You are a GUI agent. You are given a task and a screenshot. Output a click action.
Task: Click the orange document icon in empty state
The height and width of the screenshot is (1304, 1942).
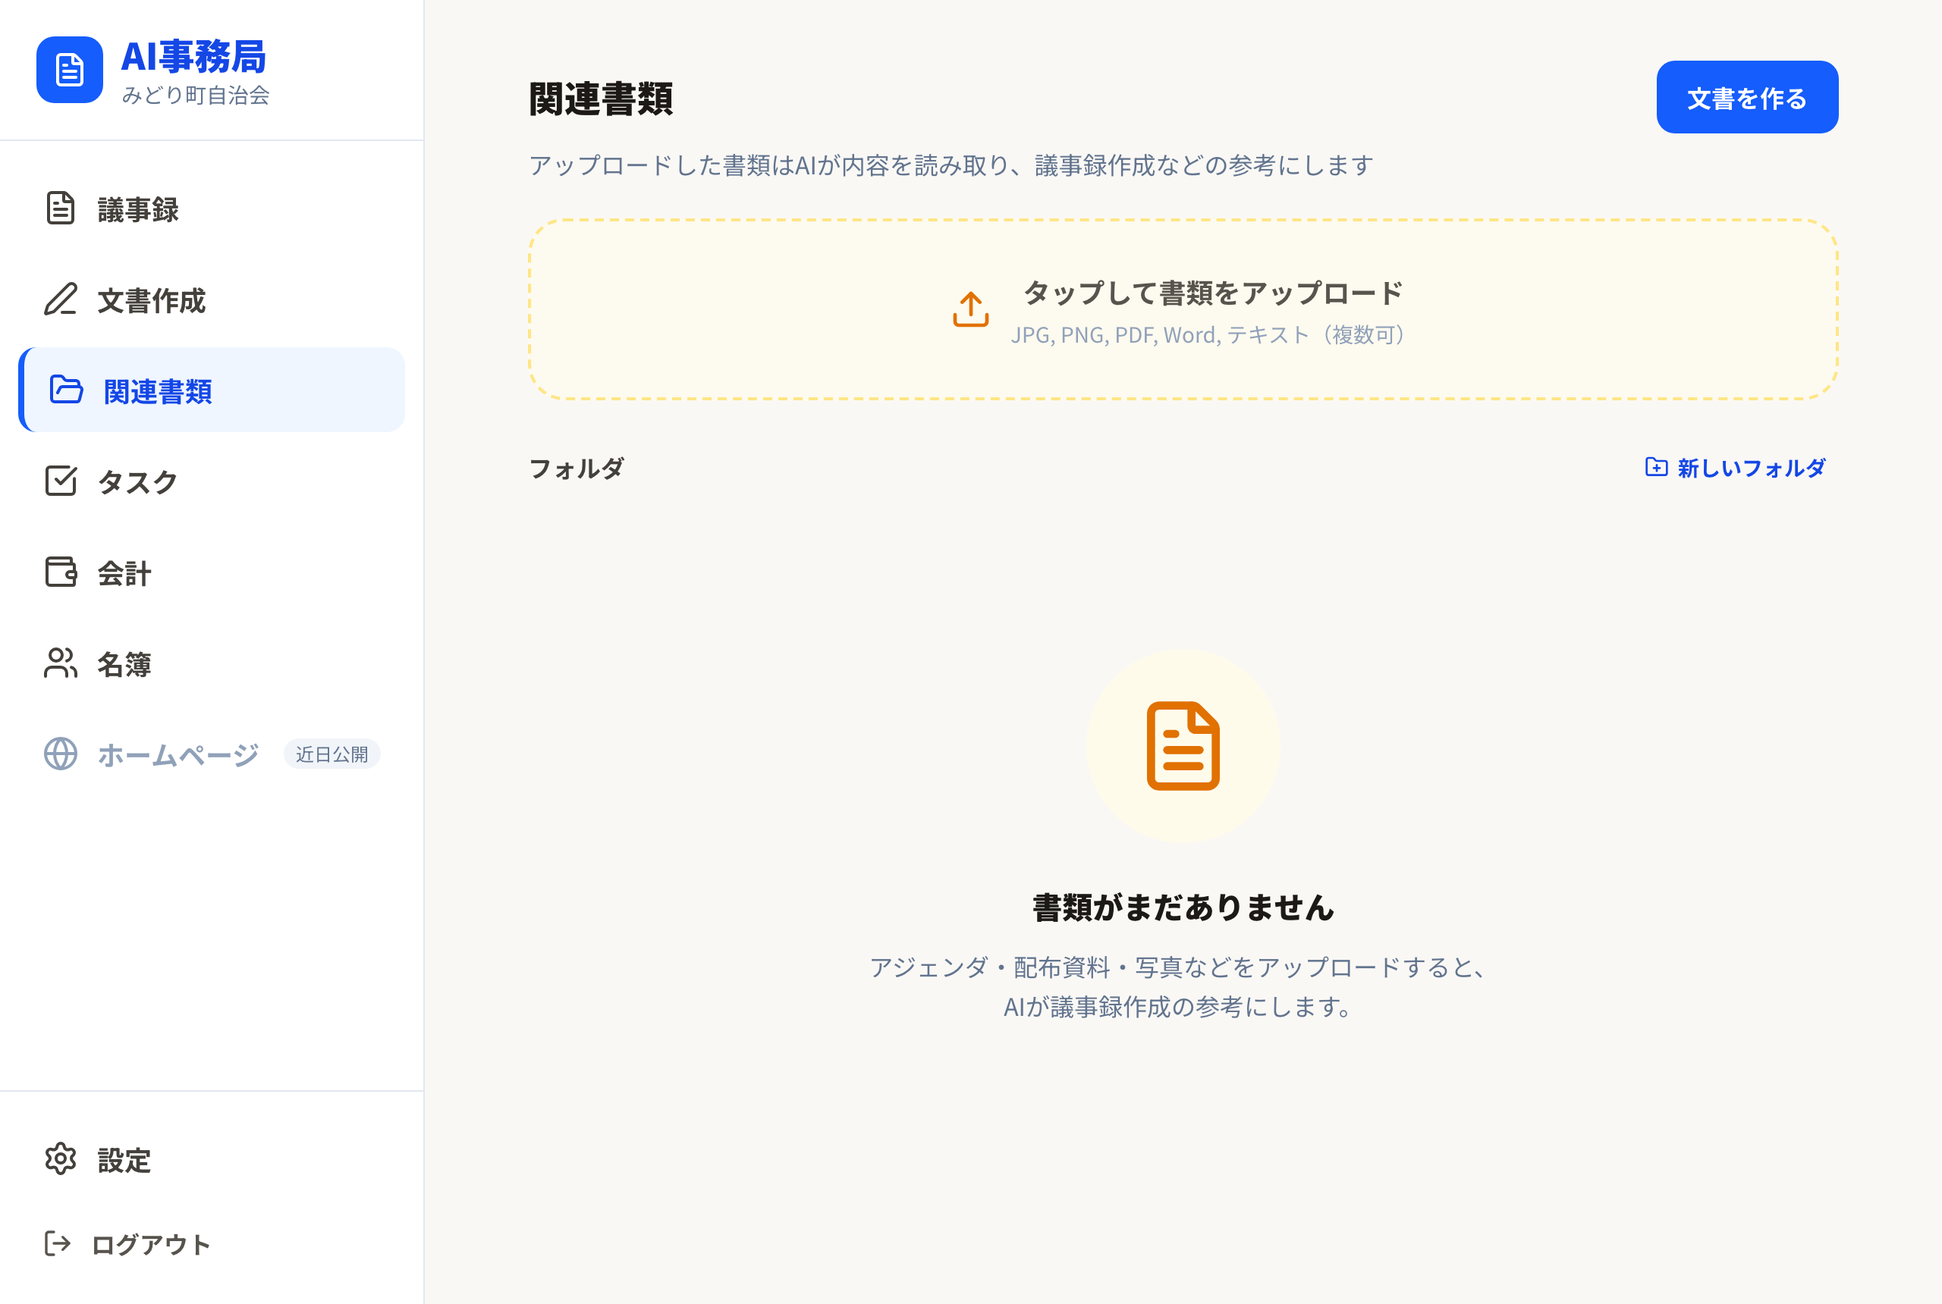[x=1183, y=746]
